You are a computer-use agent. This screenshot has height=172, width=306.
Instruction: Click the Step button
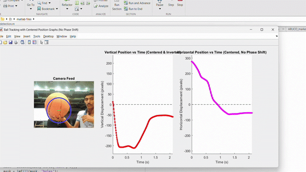click(171, 5)
